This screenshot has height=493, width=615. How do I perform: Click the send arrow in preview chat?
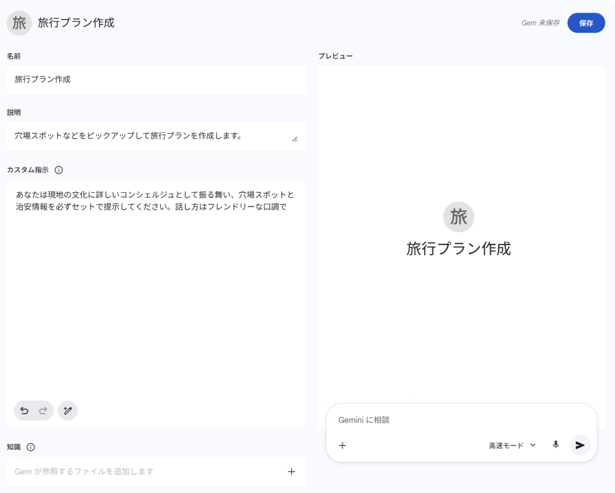click(580, 445)
